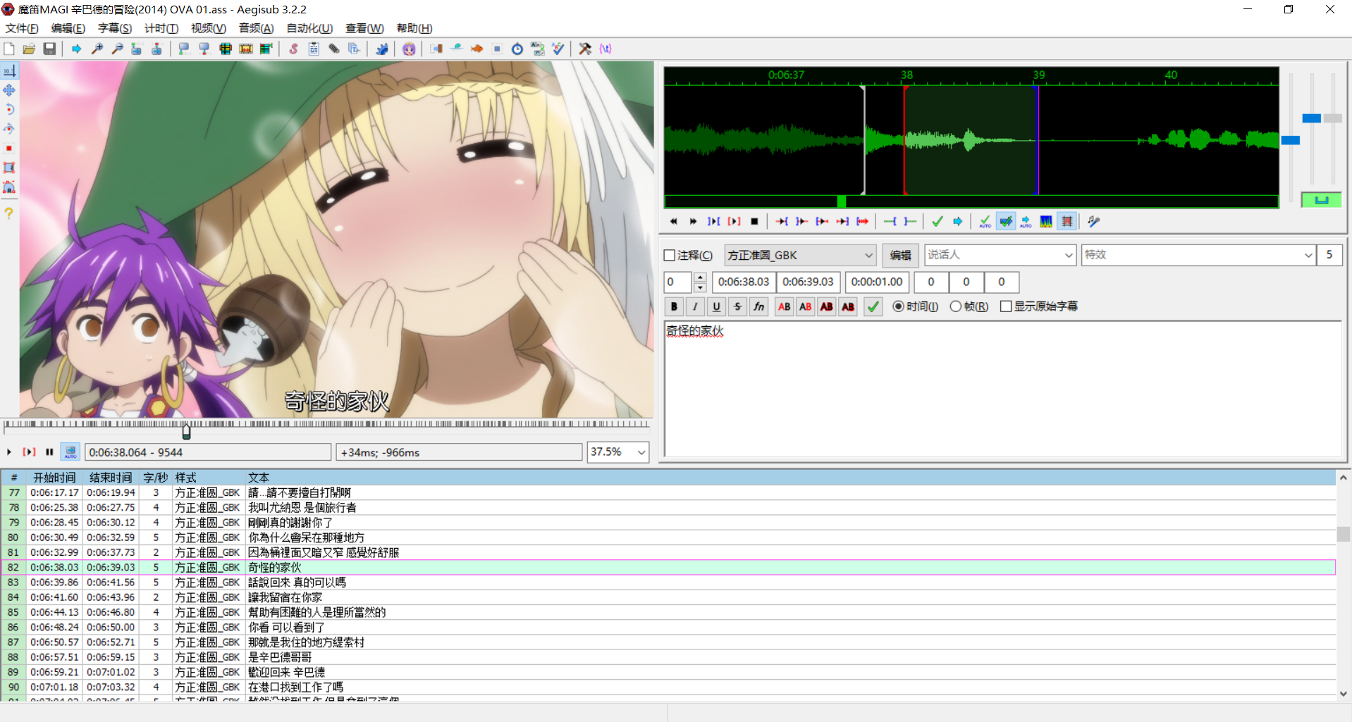Select the Drag subtitles visual tool
Image resolution: width=1352 pixels, height=722 pixels.
pyautogui.click(x=9, y=90)
